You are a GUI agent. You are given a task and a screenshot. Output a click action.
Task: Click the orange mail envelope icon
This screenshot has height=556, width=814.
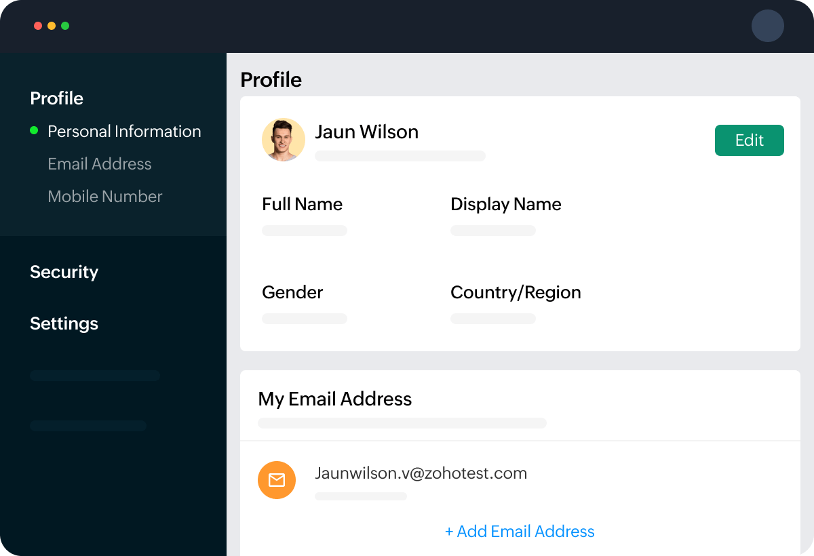(x=277, y=480)
